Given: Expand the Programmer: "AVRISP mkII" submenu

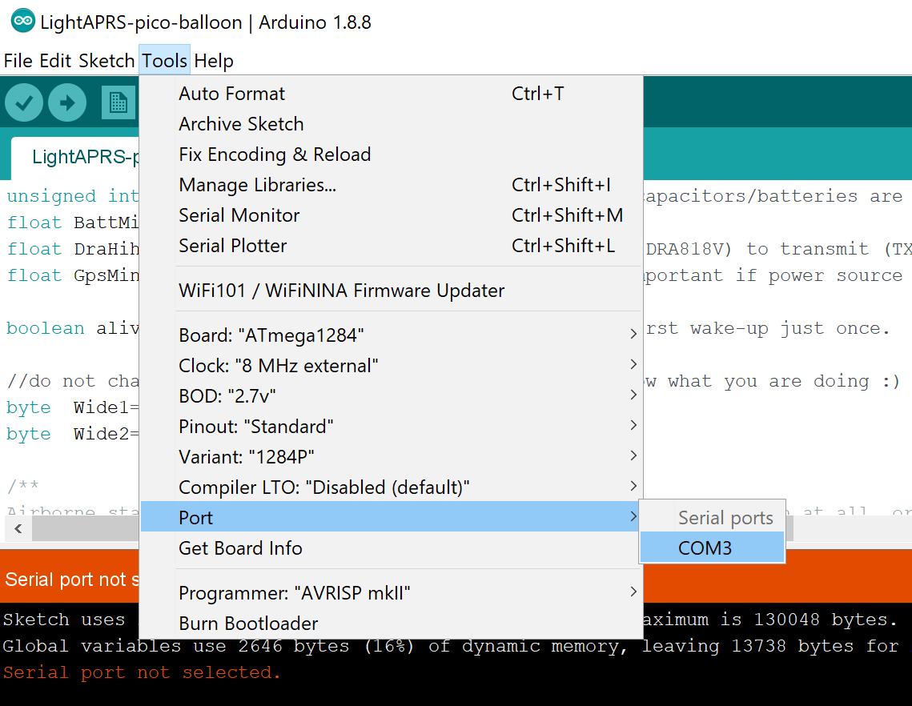Looking at the screenshot, I should [391, 592].
